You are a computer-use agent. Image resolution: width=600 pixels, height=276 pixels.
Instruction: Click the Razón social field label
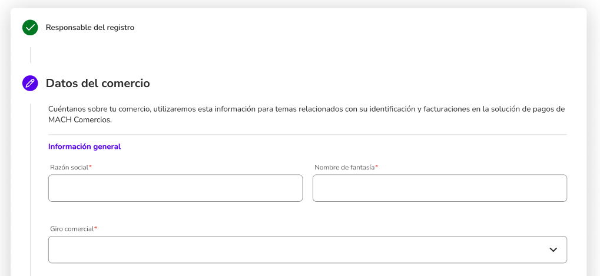[x=69, y=167]
